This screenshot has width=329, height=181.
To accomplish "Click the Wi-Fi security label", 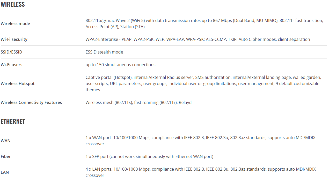I will click(14, 39).
